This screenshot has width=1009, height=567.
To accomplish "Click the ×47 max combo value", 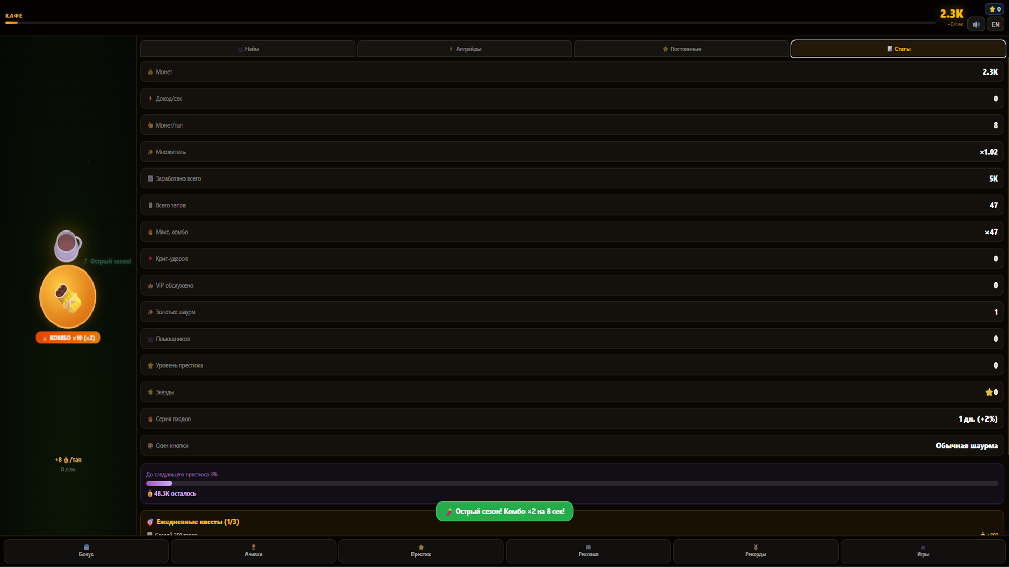I will pos(991,232).
